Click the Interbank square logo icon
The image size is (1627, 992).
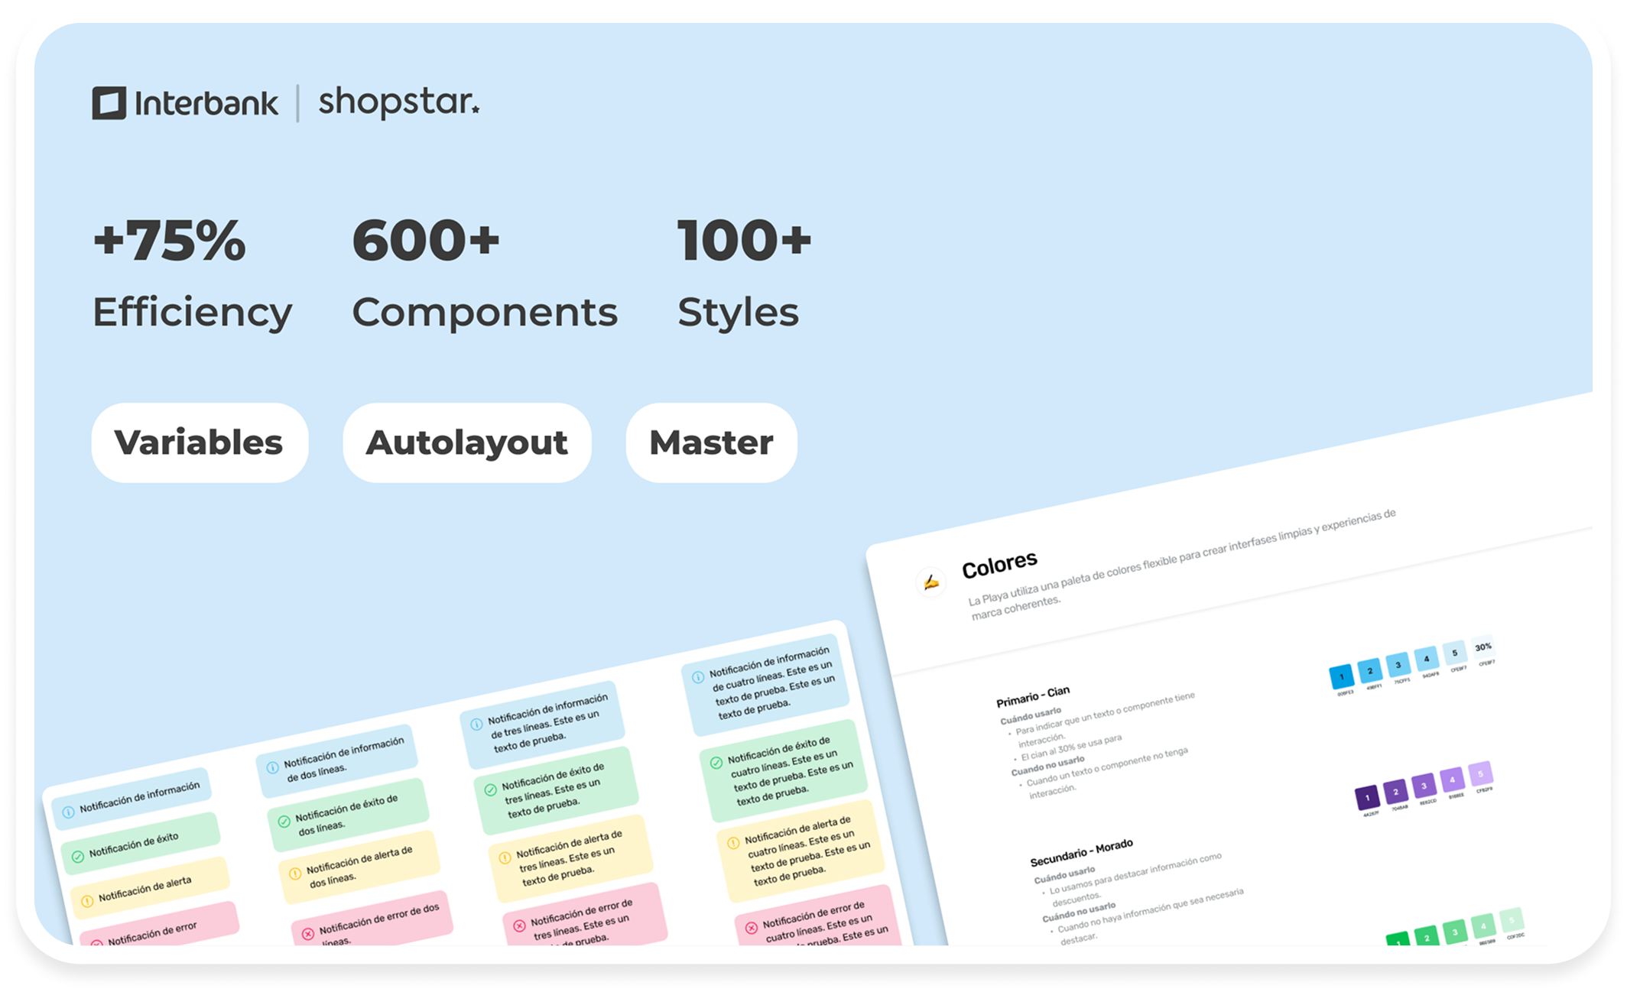click(109, 103)
